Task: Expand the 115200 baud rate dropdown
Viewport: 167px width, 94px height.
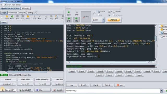Action: (x=104, y=20)
